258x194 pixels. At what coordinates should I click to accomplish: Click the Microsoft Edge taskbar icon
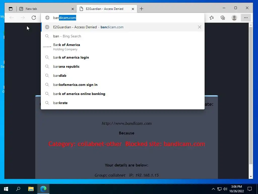click(x=43, y=189)
